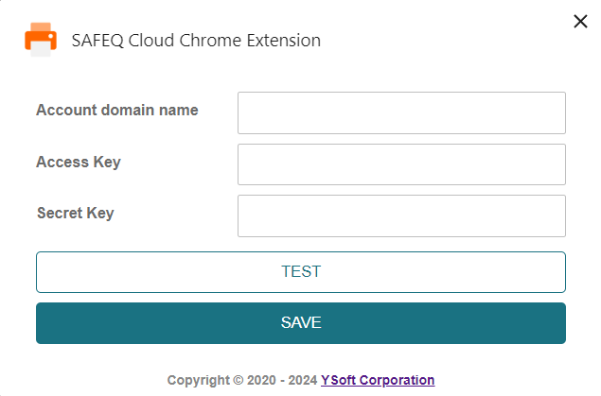Click the Copyright 2020 - 2024 text
The image size is (601, 396).
(x=242, y=380)
